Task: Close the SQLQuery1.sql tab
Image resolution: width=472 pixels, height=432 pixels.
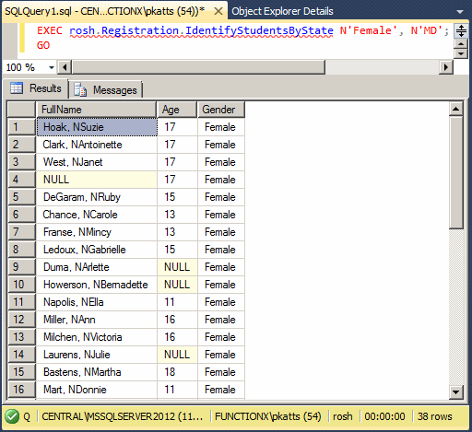Action: coord(218,11)
